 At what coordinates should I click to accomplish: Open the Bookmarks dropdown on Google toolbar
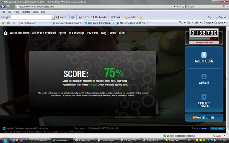click(x=106, y=17)
